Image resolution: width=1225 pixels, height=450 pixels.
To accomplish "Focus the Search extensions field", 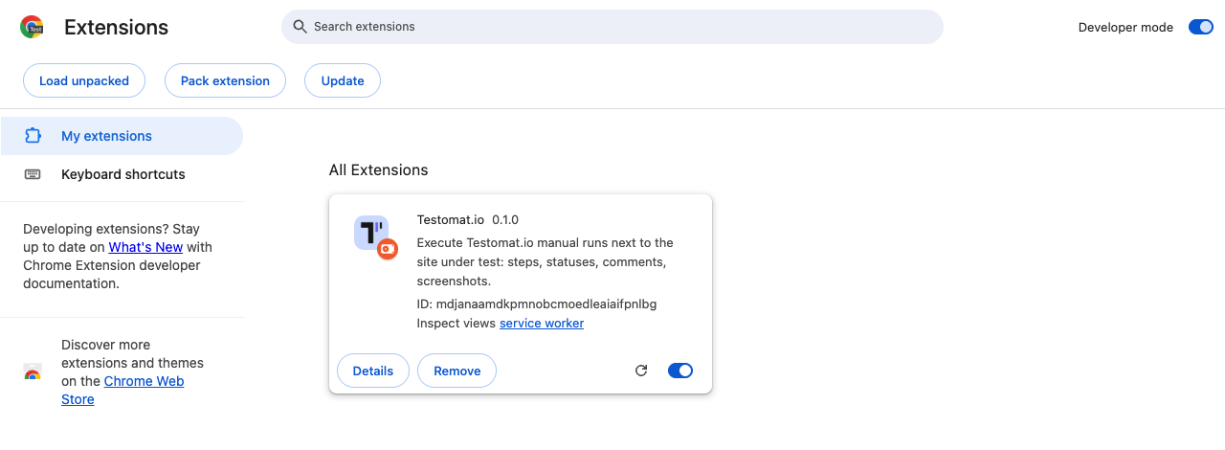I will (612, 27).
